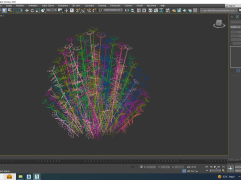
Task: Open the Render Setup teapot icon
Action: pyautogui.click(x=174, y=10)
